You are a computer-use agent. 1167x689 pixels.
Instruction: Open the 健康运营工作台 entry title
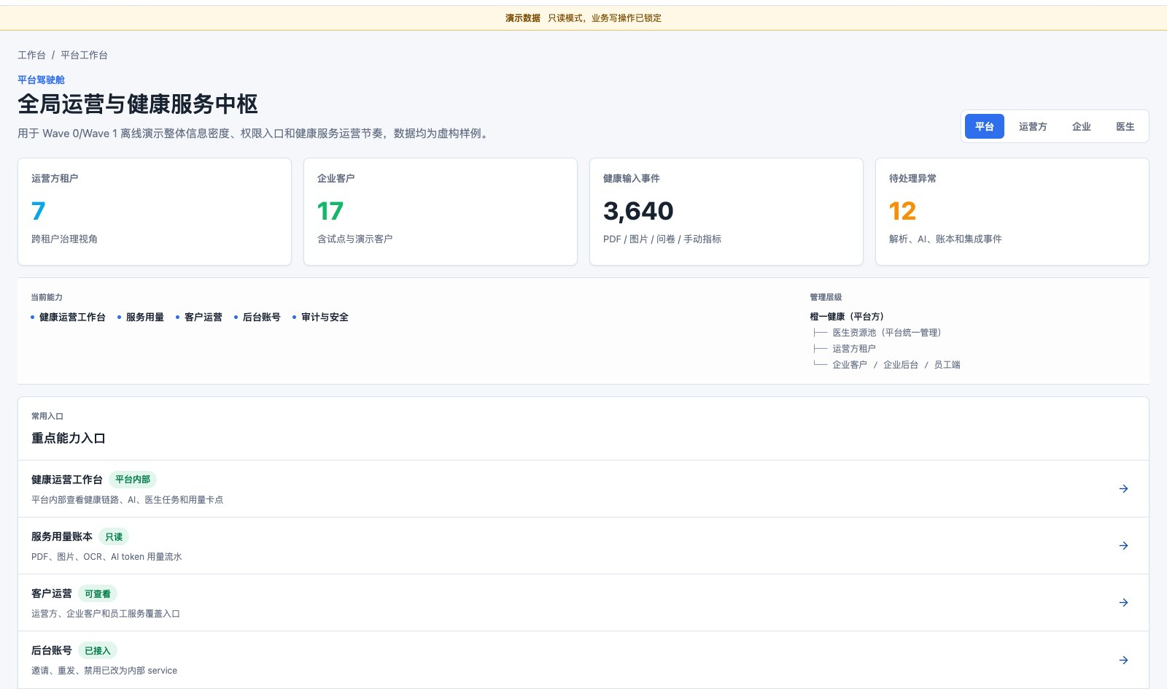pos(67,480)
